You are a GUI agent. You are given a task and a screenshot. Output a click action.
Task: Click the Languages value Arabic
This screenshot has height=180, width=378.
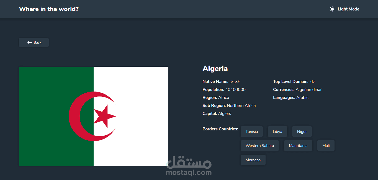pyautogui.click(x=302, y=98)
